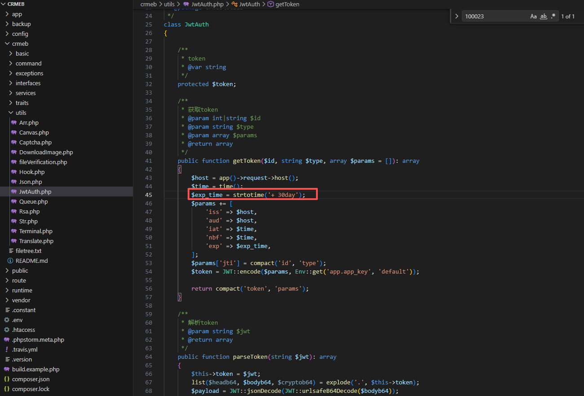Image resolution: width=584 pixels, height=396 pixels.
Task: Click the getToken method icon in breadcrumbs
Action: tap(270, 4)
